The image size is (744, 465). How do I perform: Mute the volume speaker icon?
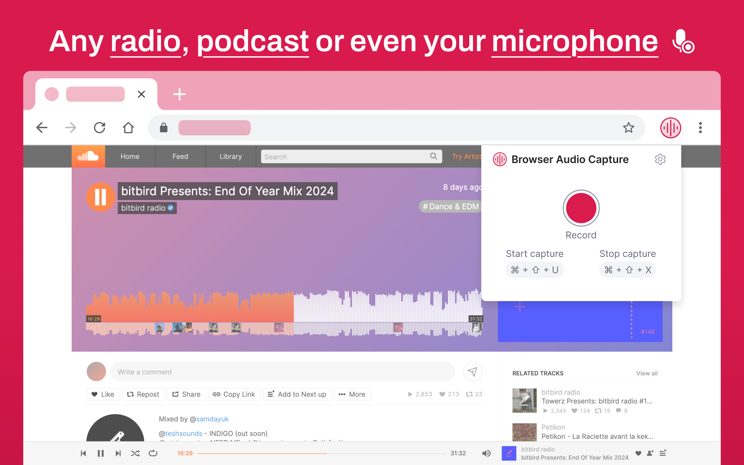[x=486, y=453]
